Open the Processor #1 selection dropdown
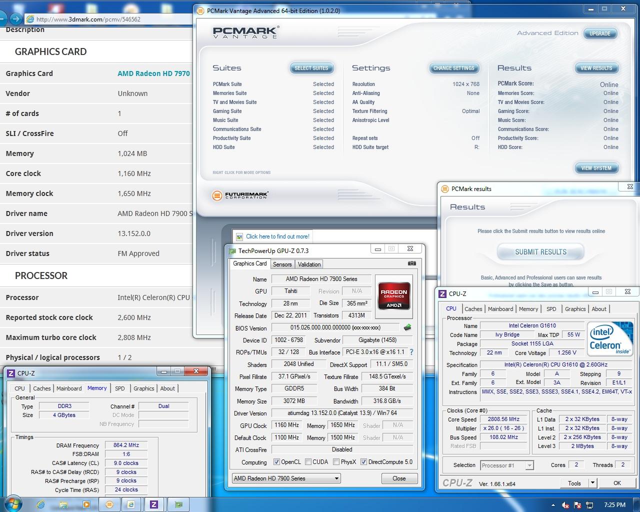Viewport: 640px width, 512px height. coord(507,465)
